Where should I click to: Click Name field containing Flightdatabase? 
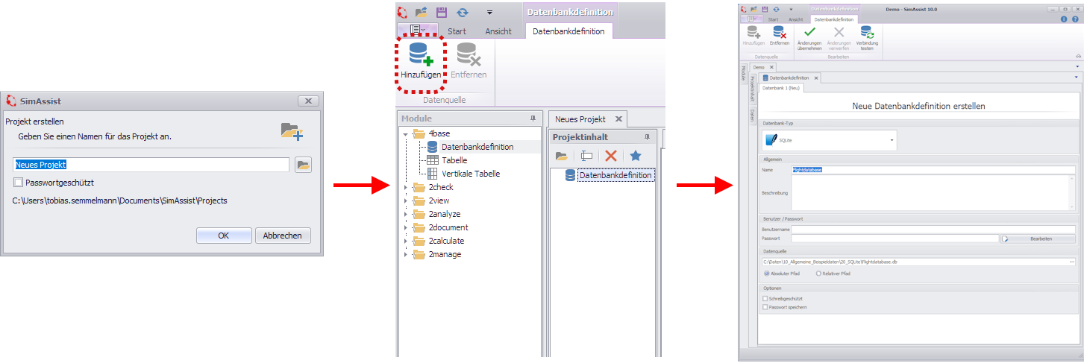click(x=933, y=170)
